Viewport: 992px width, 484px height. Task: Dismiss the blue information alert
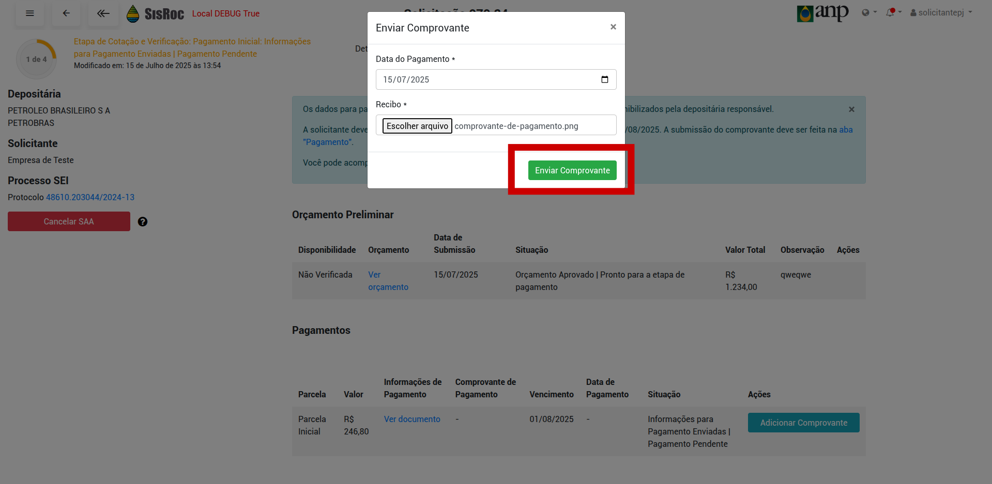(x=851, y=109)
